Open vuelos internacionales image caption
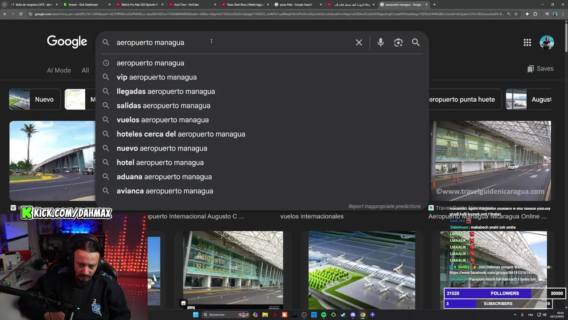This screenshot has width=568, height=320. (x=312, y=216)
